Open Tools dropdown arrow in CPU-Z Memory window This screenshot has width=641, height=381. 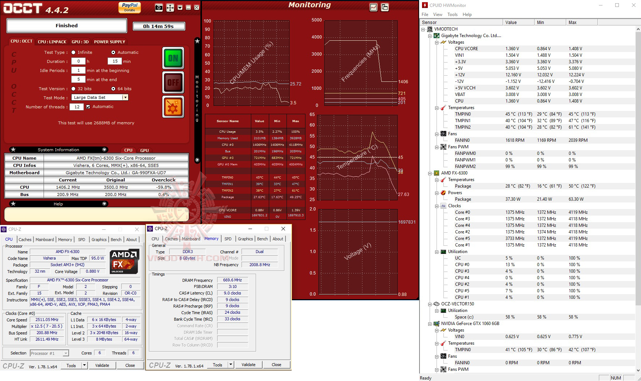click(231, 365)
